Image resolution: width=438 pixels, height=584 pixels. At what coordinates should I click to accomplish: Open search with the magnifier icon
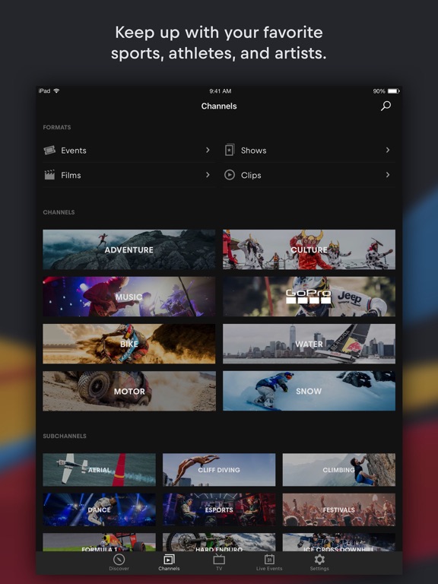click(386, 106)
